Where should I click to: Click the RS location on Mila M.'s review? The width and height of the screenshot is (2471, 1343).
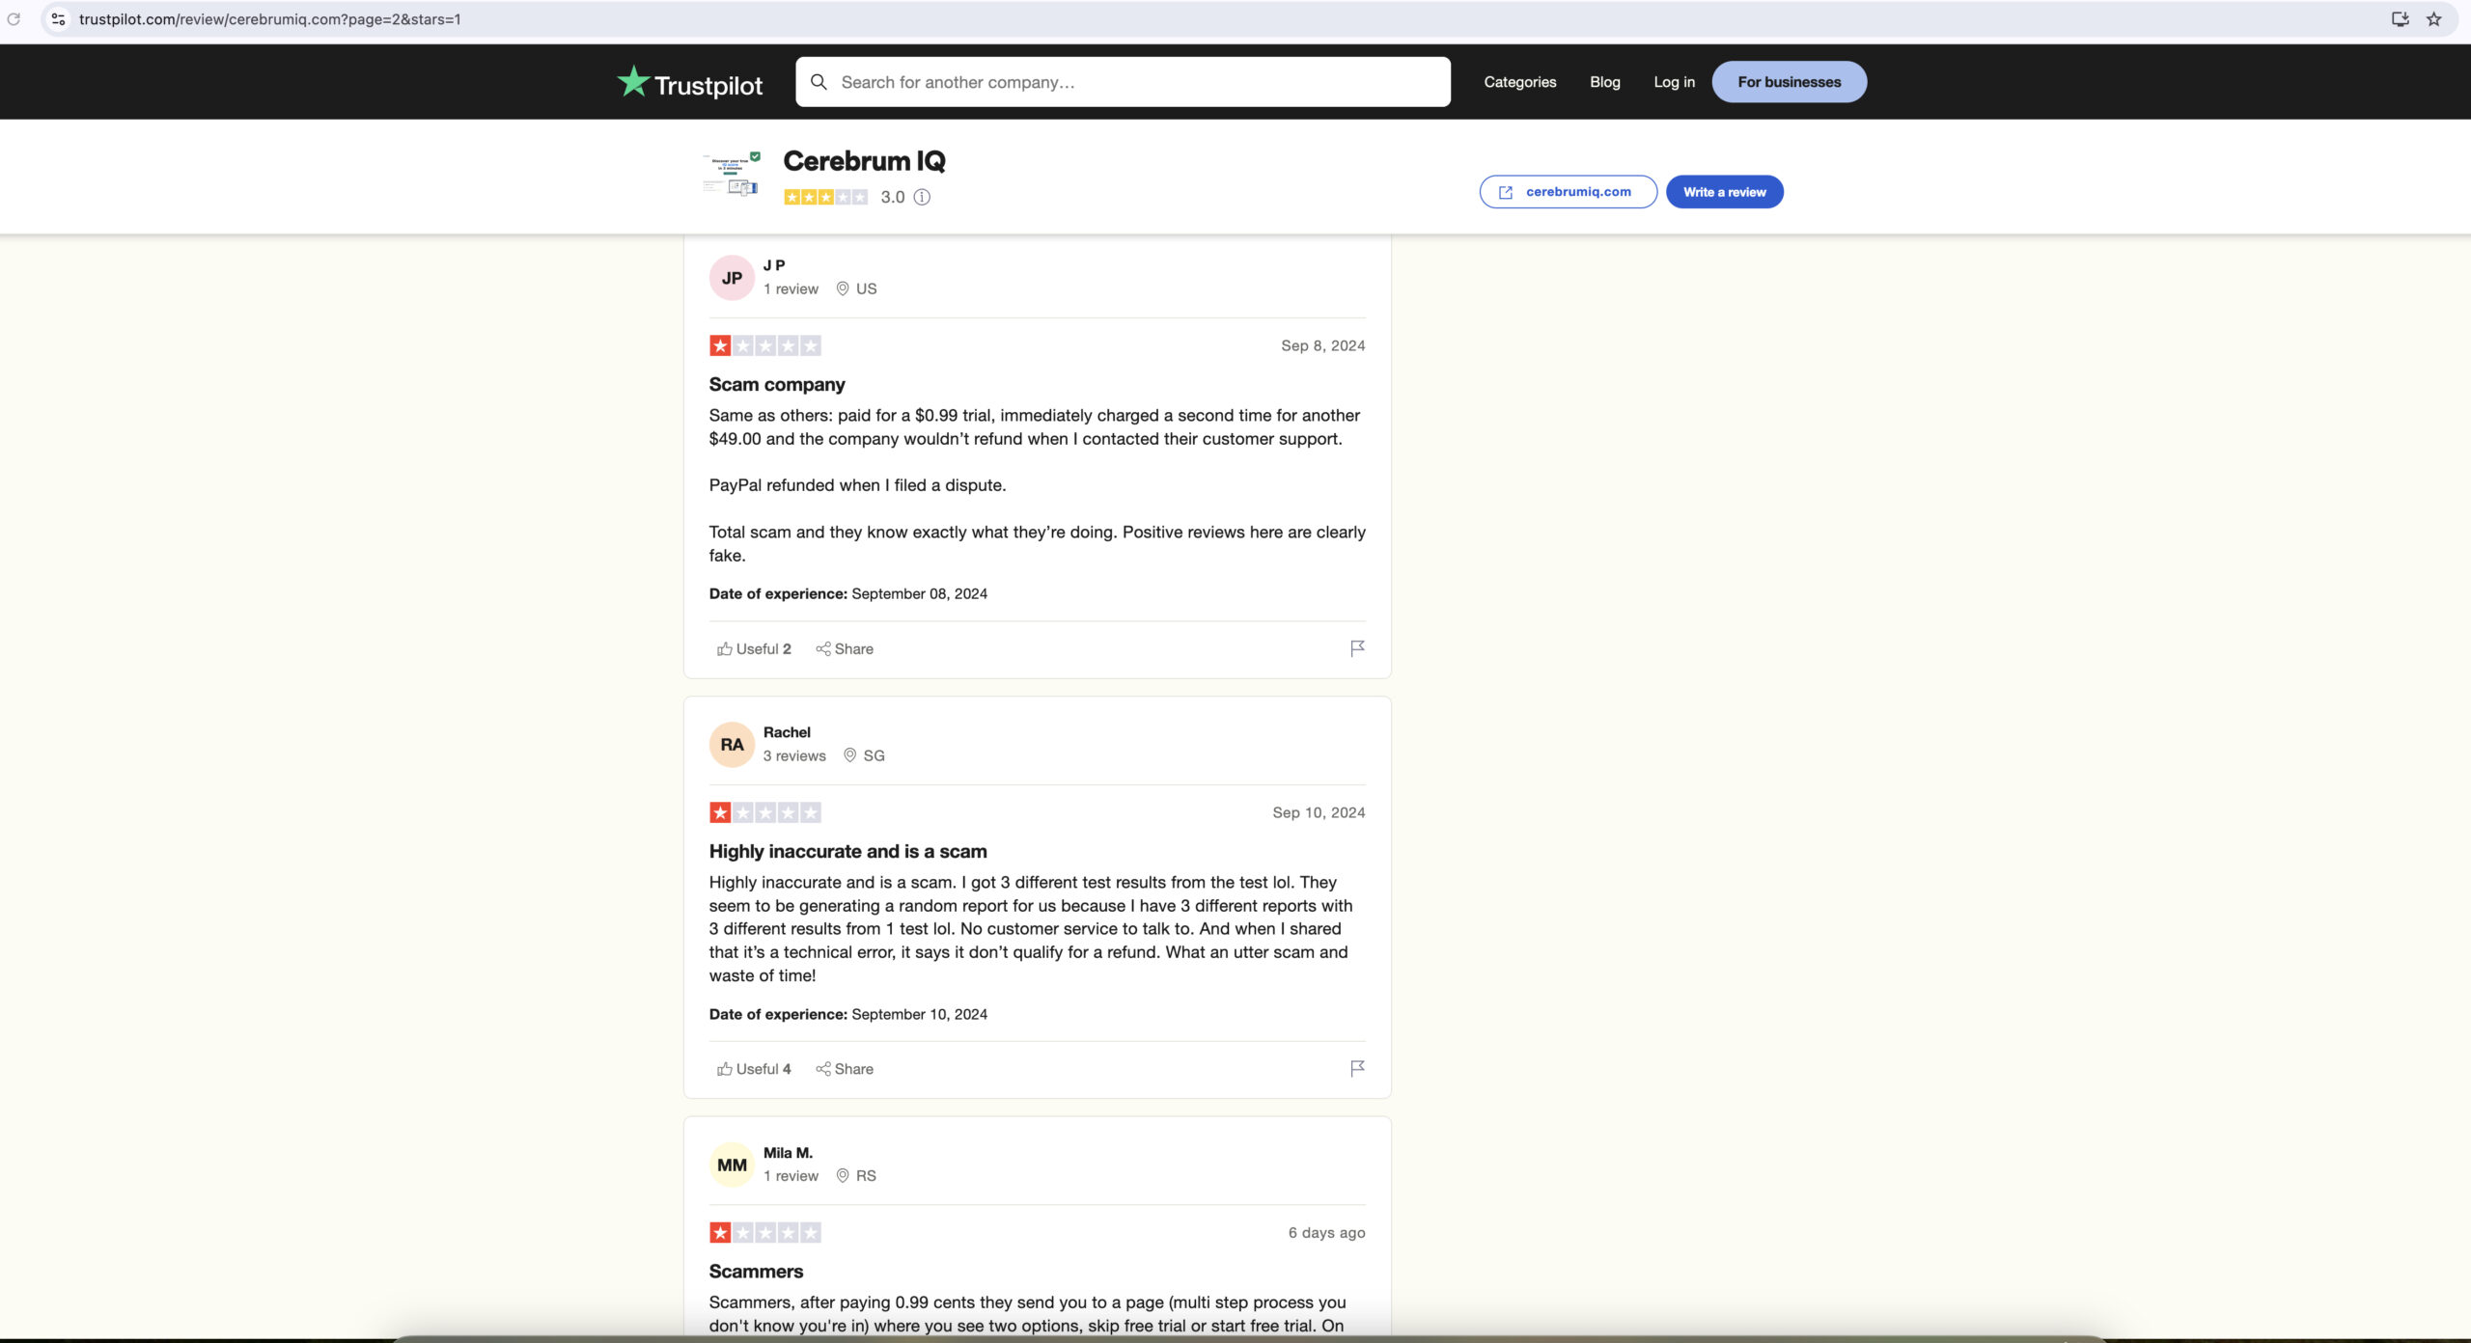[856, 1176]
